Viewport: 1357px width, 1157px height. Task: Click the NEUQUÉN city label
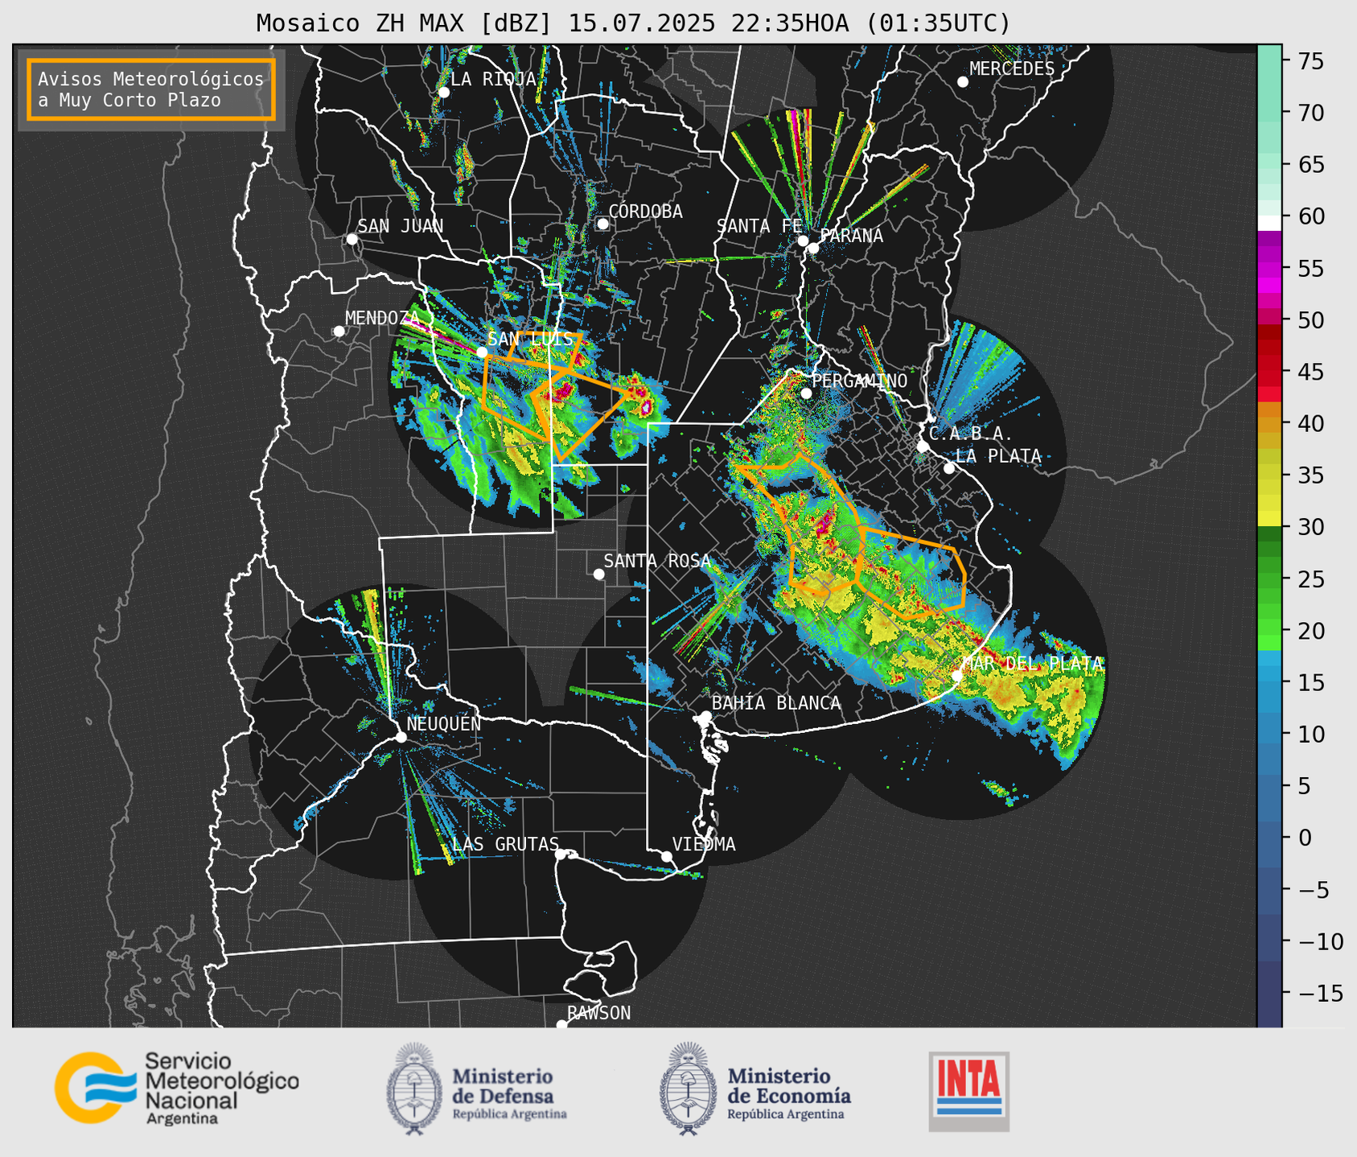[x=444, y=723]
